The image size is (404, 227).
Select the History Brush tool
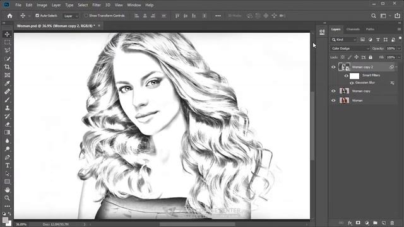(x=7, y=116)
